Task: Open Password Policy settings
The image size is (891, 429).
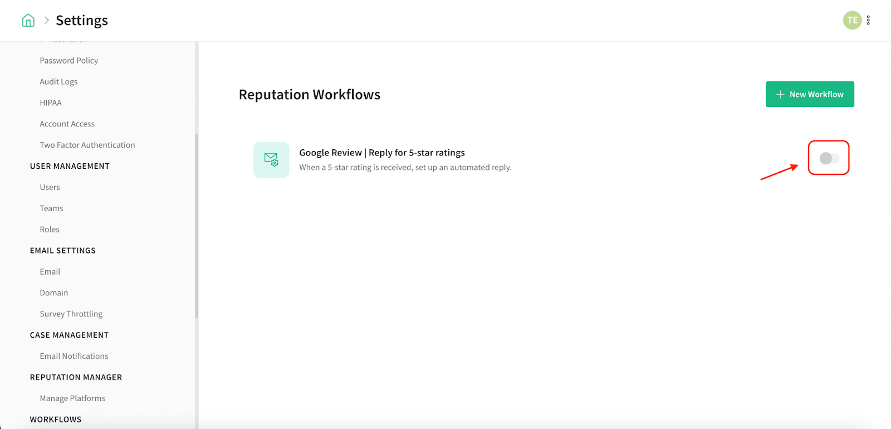Action: (x=69, y=61)
